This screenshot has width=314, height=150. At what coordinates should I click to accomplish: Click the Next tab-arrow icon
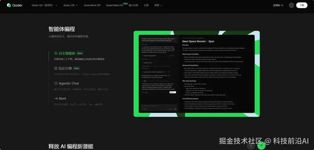pos(56,98)
